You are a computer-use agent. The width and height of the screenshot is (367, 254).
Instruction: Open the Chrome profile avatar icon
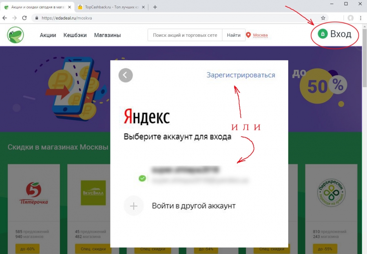(350, 18)
